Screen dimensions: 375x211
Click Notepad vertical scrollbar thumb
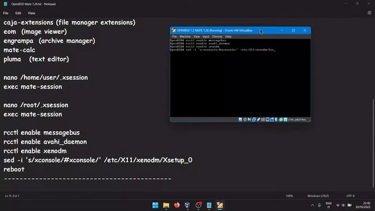(373, 143)
